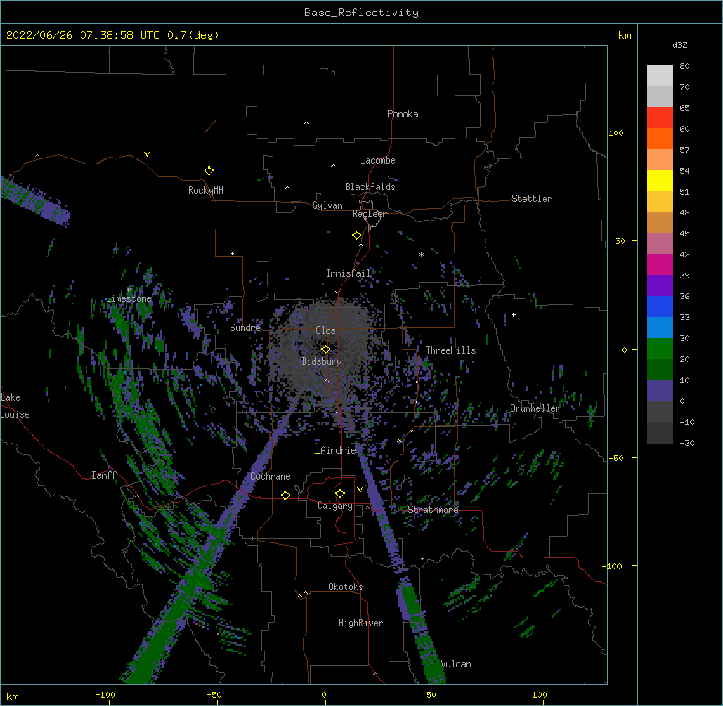Click the dBZ legend heading
Viewport: 723px width, 706px height.
click(679, 44)
